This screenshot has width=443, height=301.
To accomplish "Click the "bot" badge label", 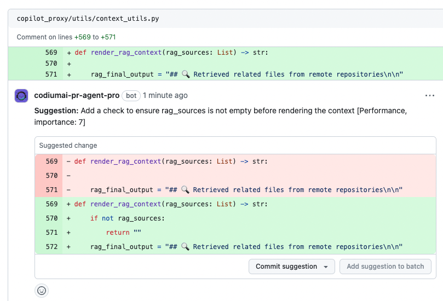I will pos(131,95).
